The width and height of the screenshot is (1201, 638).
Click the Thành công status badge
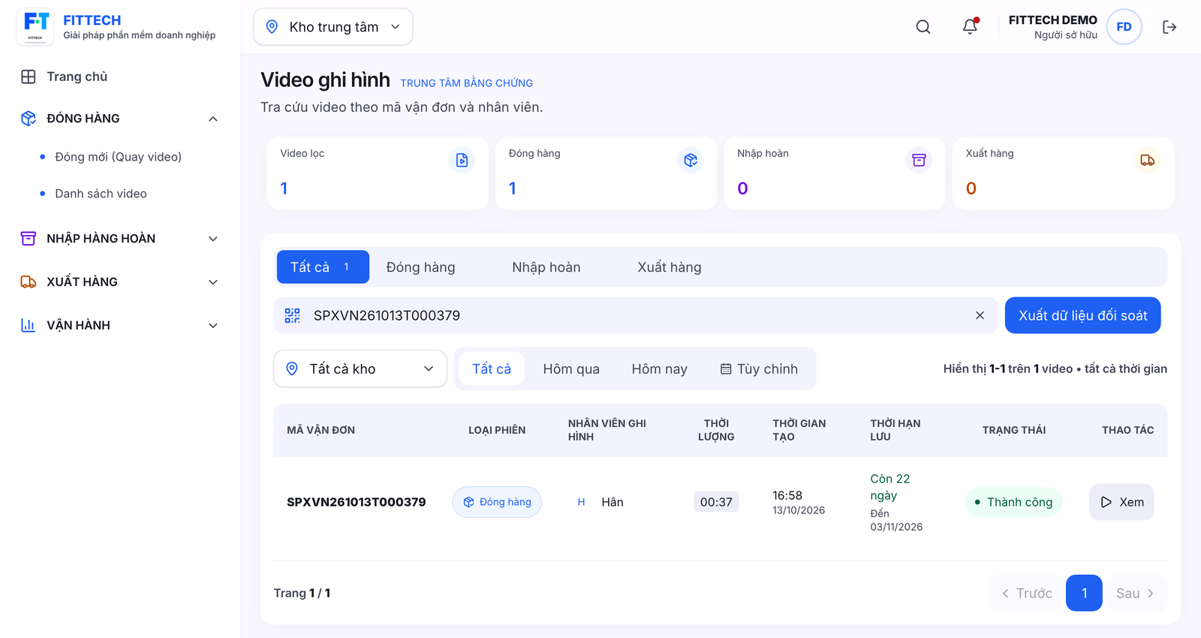(1013, 502)
